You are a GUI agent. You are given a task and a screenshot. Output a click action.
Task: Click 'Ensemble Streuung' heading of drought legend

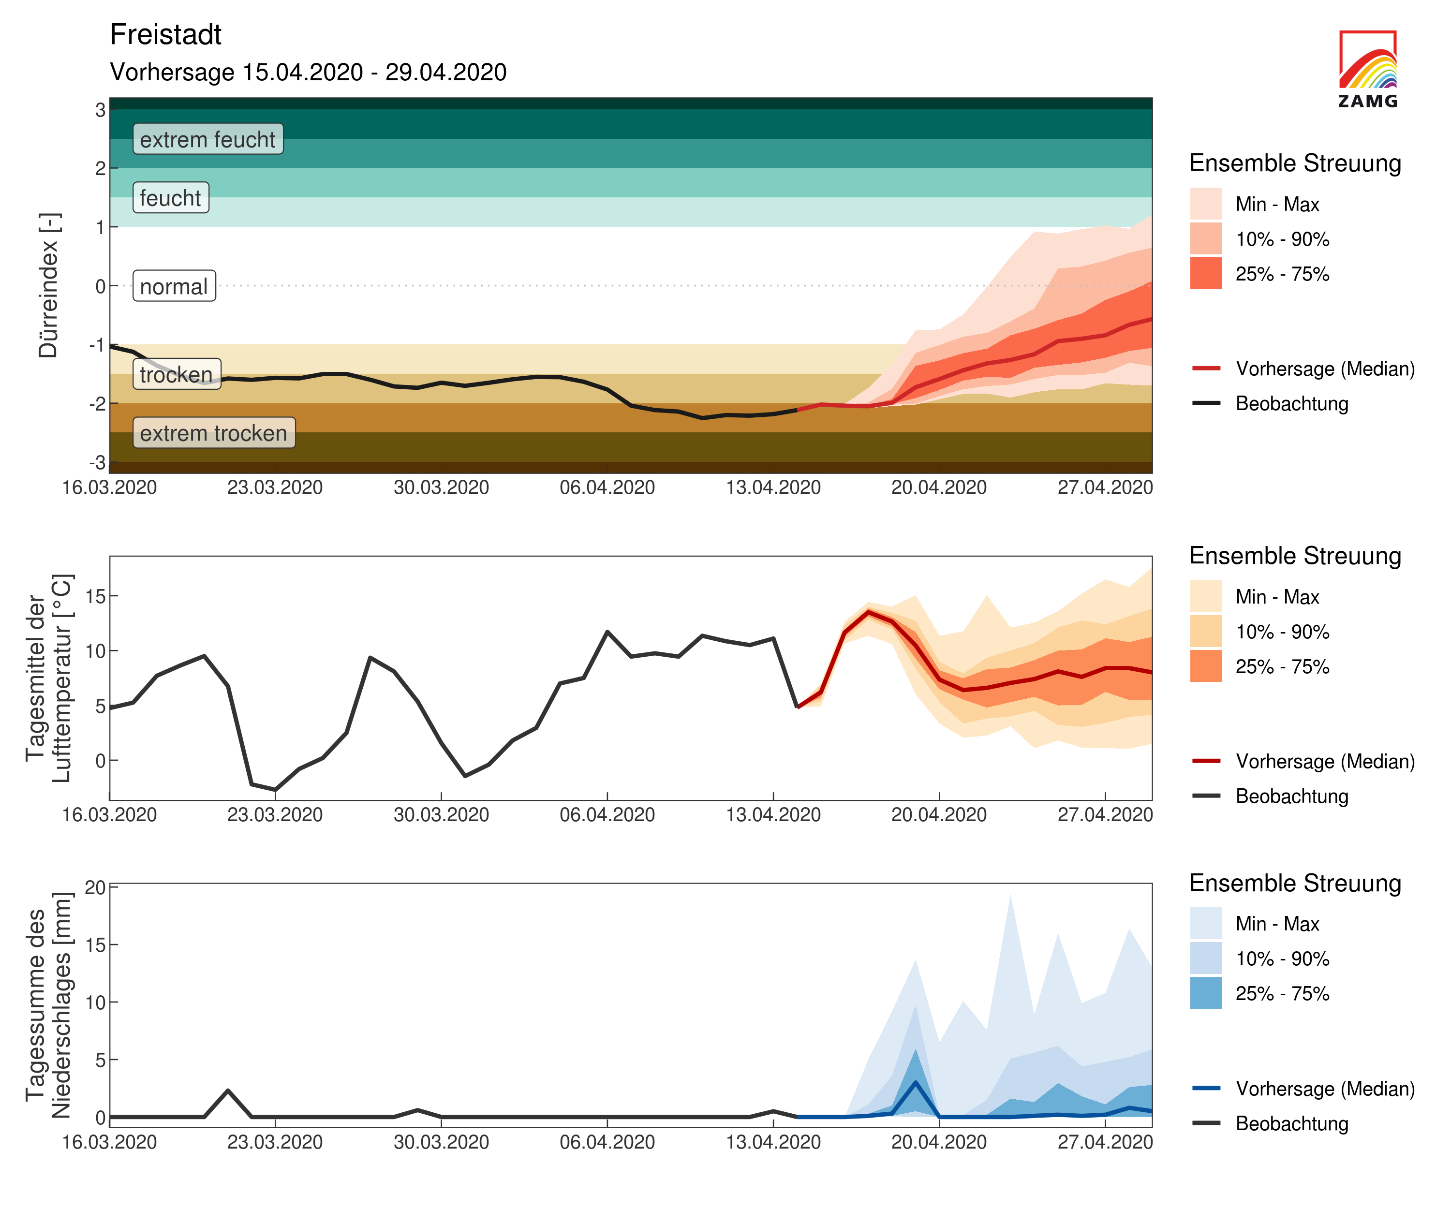coord(1295,163)
